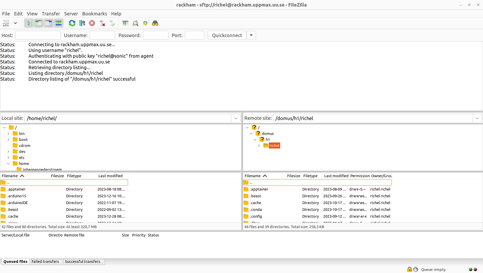Image resolution: width=483 pixels, height=273 pixels.
Task: Click the Quickconnect button
Action: tap(227, 35)
